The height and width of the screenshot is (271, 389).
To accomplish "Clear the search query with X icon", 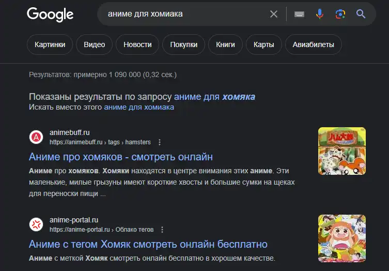I will tap(274, 14).
